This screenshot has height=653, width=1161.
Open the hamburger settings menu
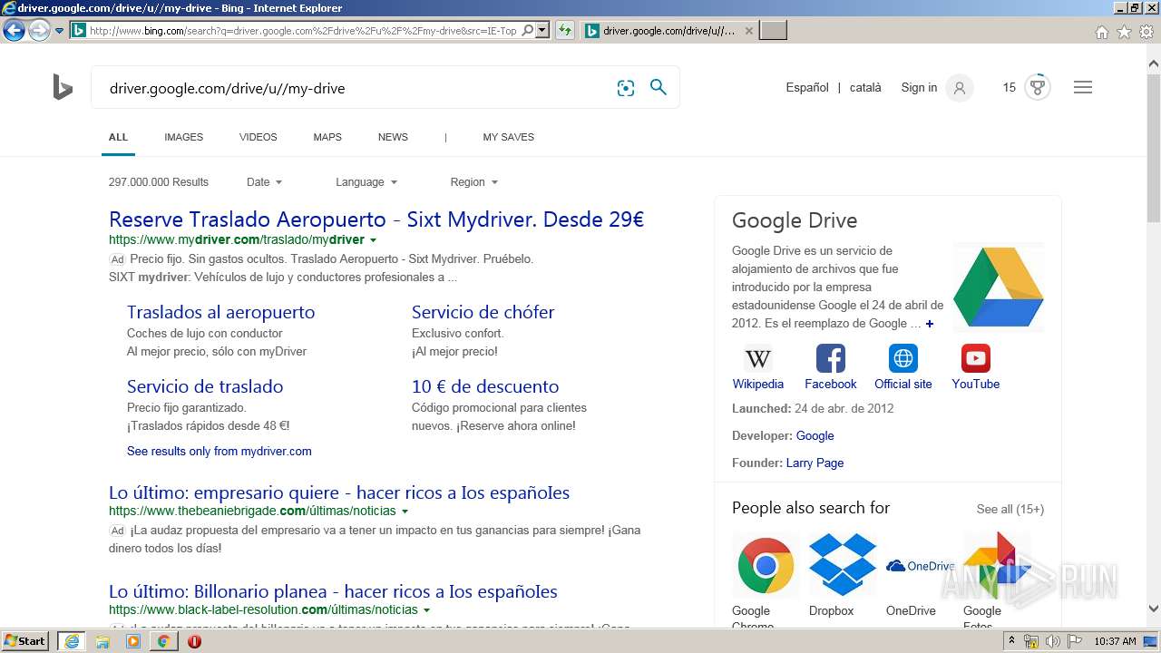[1083, 88]
